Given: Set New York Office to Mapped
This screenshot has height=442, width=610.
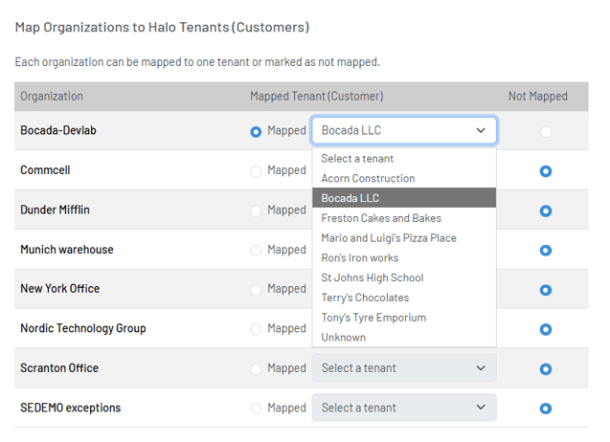Looking at the screenshot, I should [256, 289].
